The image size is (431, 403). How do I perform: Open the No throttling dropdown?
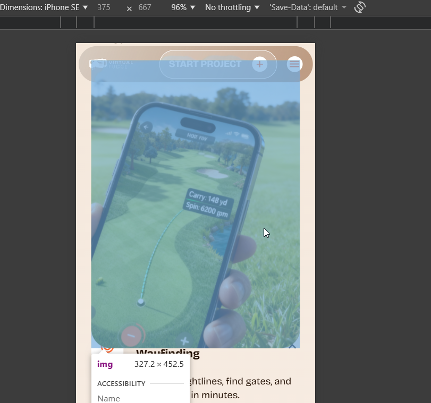pyautogui.click(x=232, y=7)
